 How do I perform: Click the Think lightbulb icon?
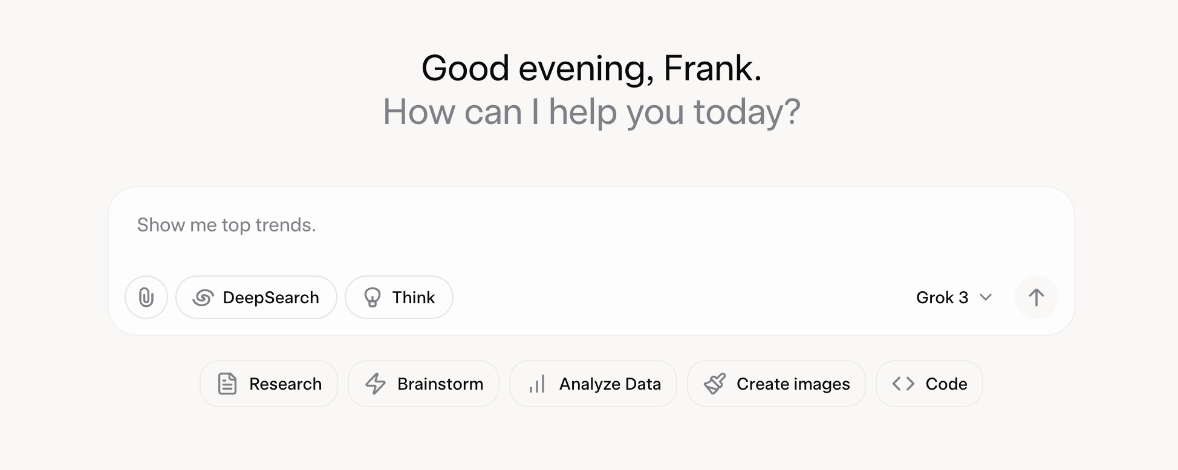[x=373, y=298]
